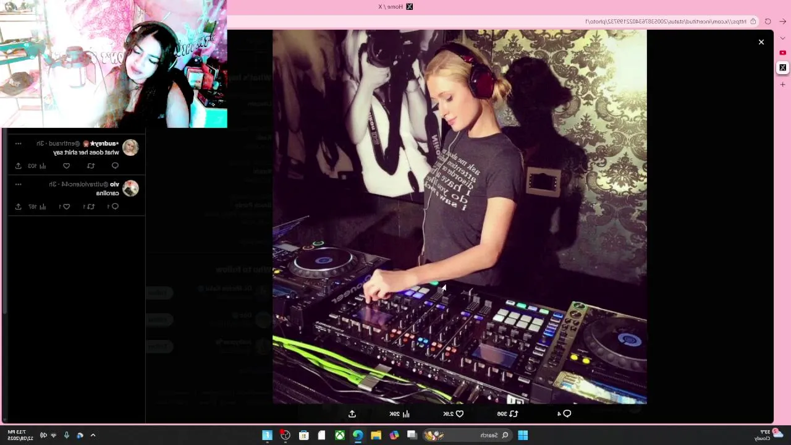Reload the page with the refresh icon
Screen dimensions: 791x445
(768, 21)
